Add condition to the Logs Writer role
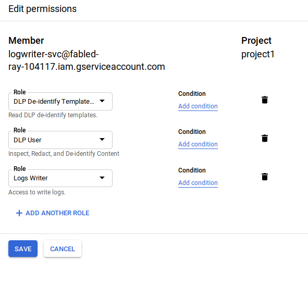308x283 pixels. pos(198,183)
